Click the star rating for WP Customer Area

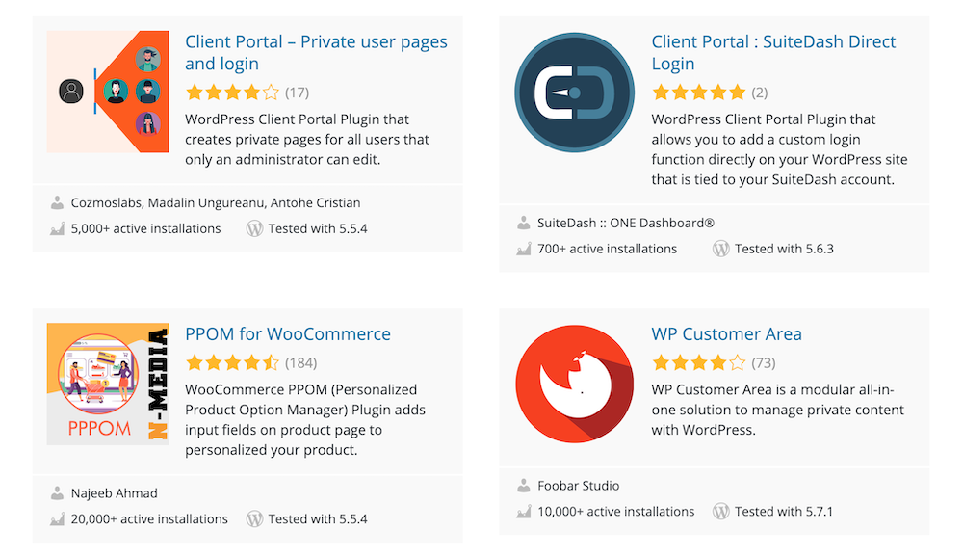[x=699, y=363]
